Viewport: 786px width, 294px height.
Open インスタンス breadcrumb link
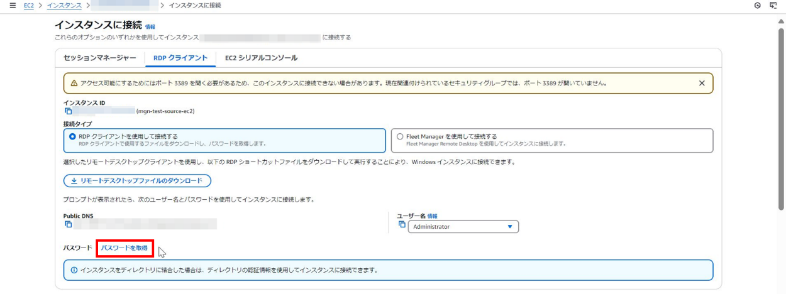pyautogui.click(x=64, y=5)
